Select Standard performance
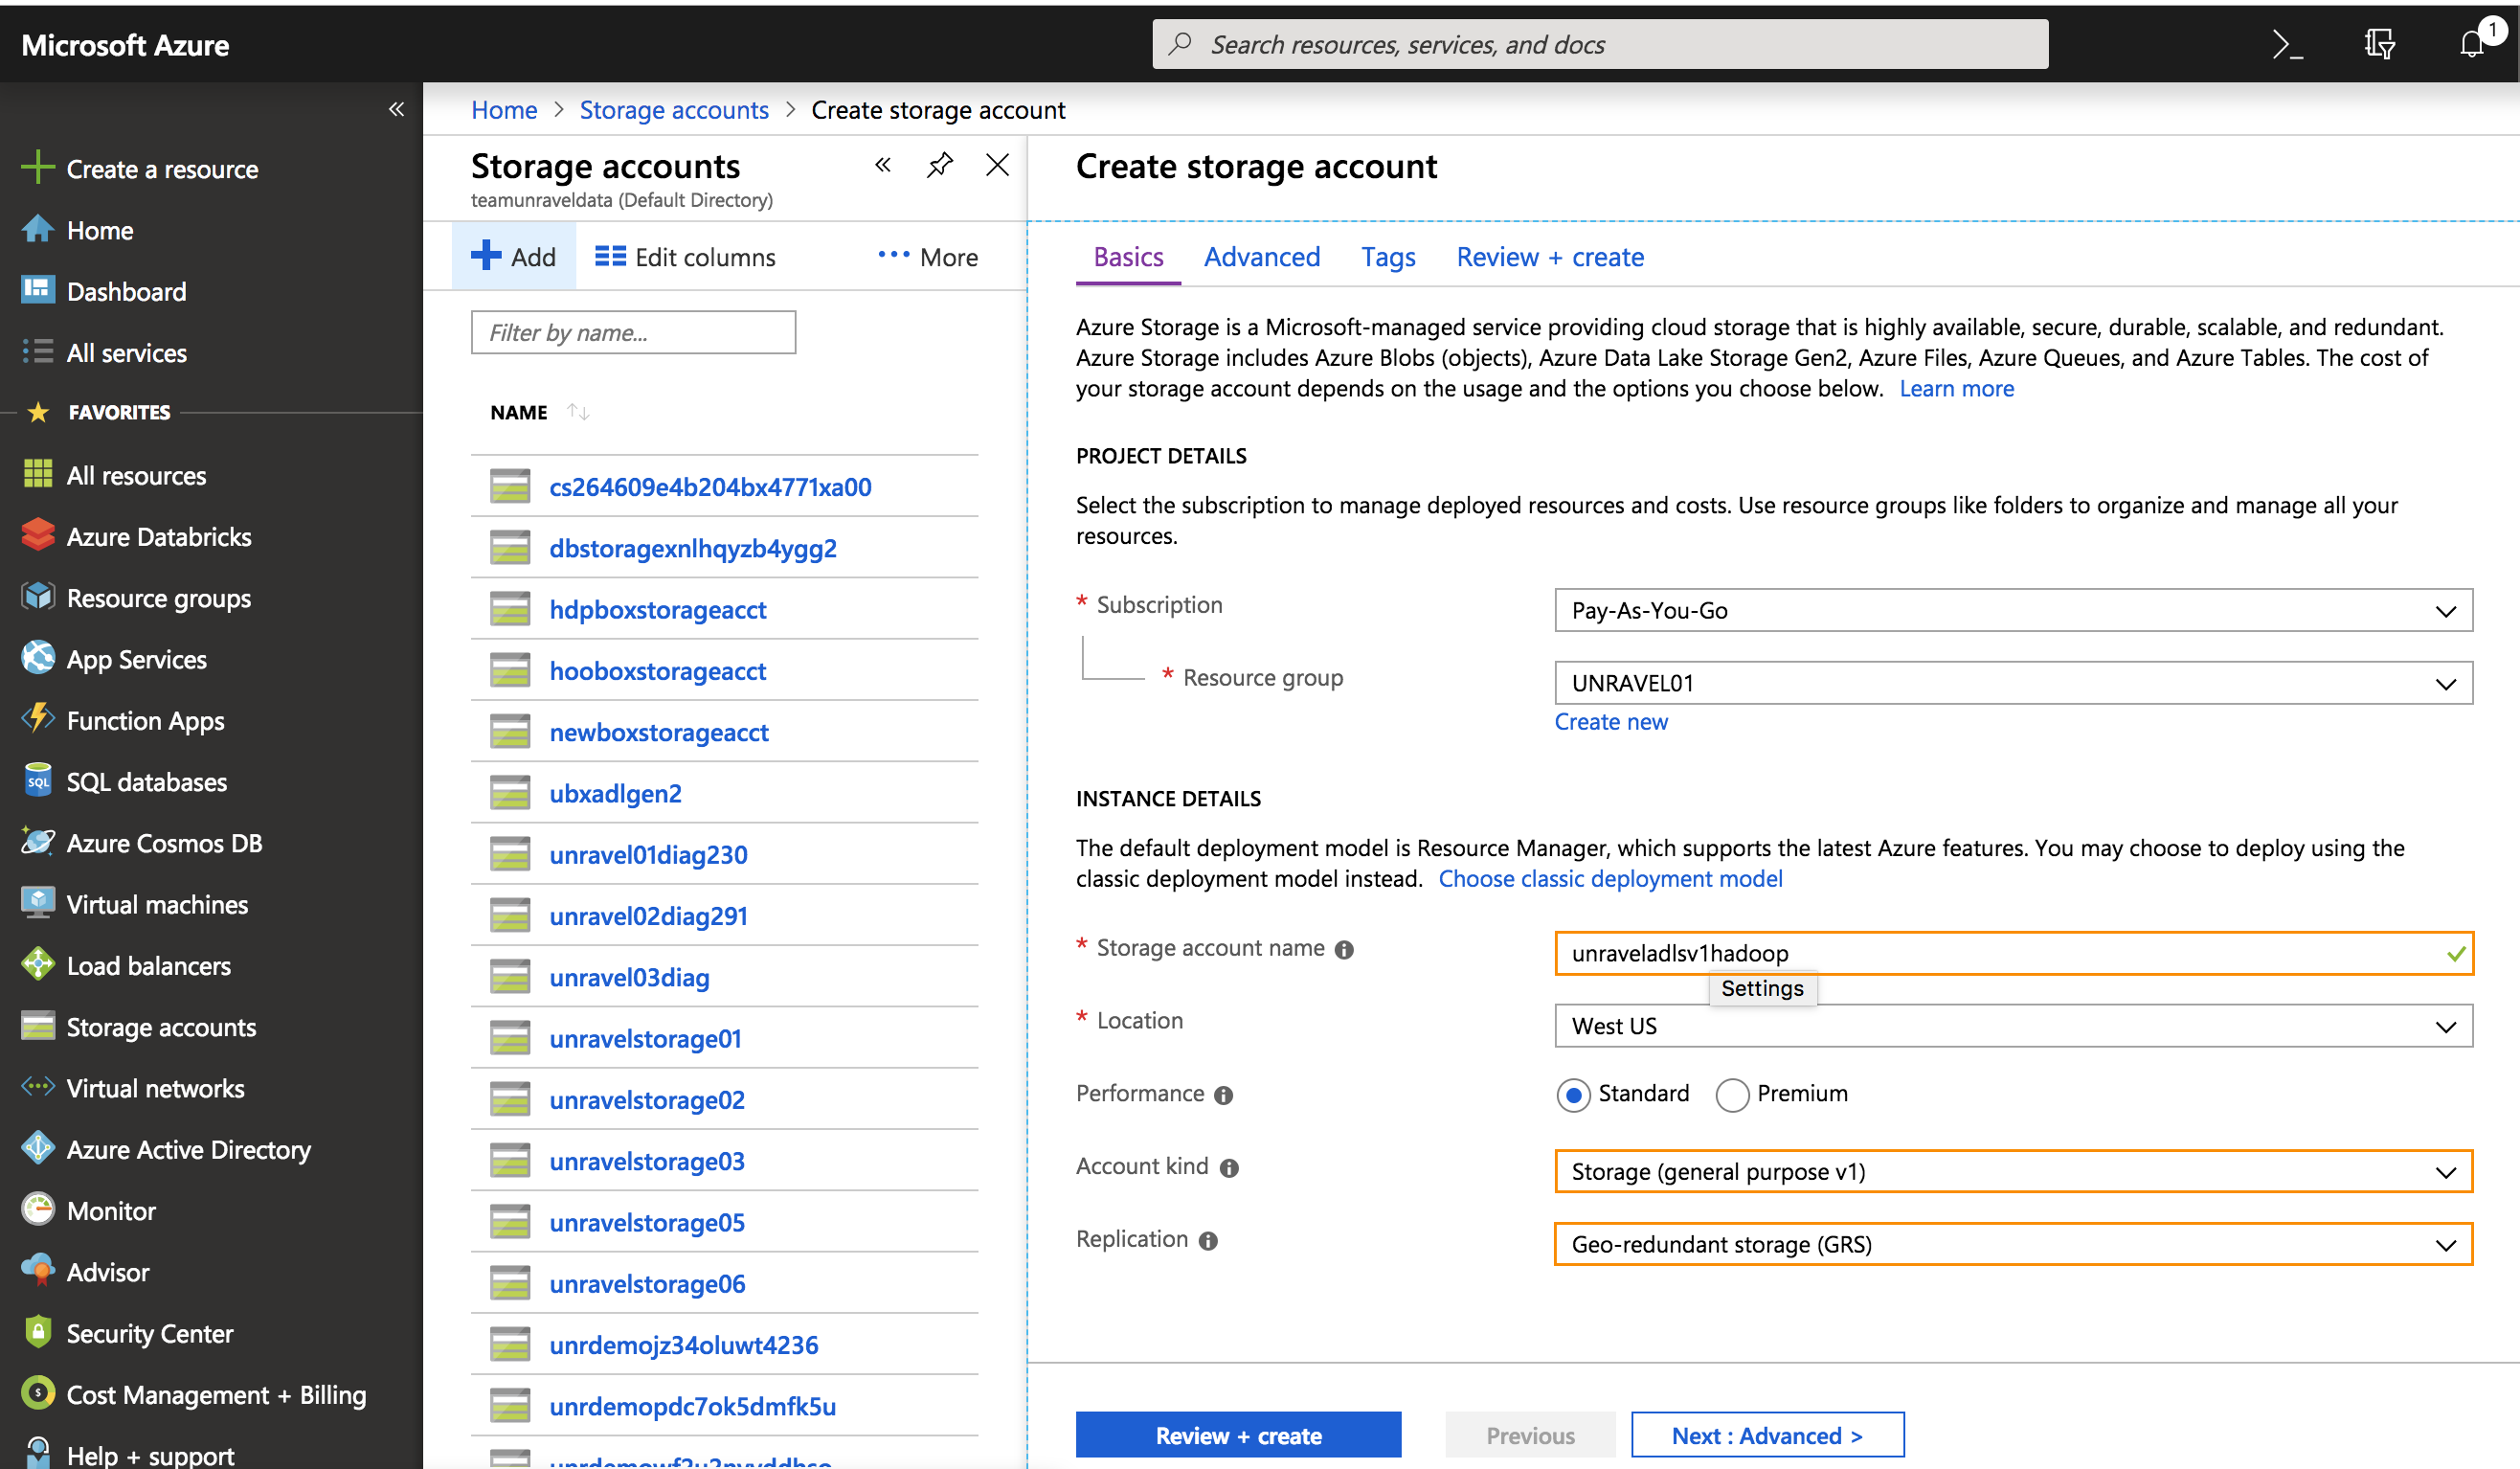The width and height of the screenshot is (2520, 1469). (1574, 1095)
